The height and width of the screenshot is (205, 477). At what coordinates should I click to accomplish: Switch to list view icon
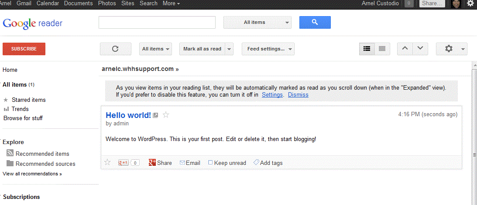382,49
